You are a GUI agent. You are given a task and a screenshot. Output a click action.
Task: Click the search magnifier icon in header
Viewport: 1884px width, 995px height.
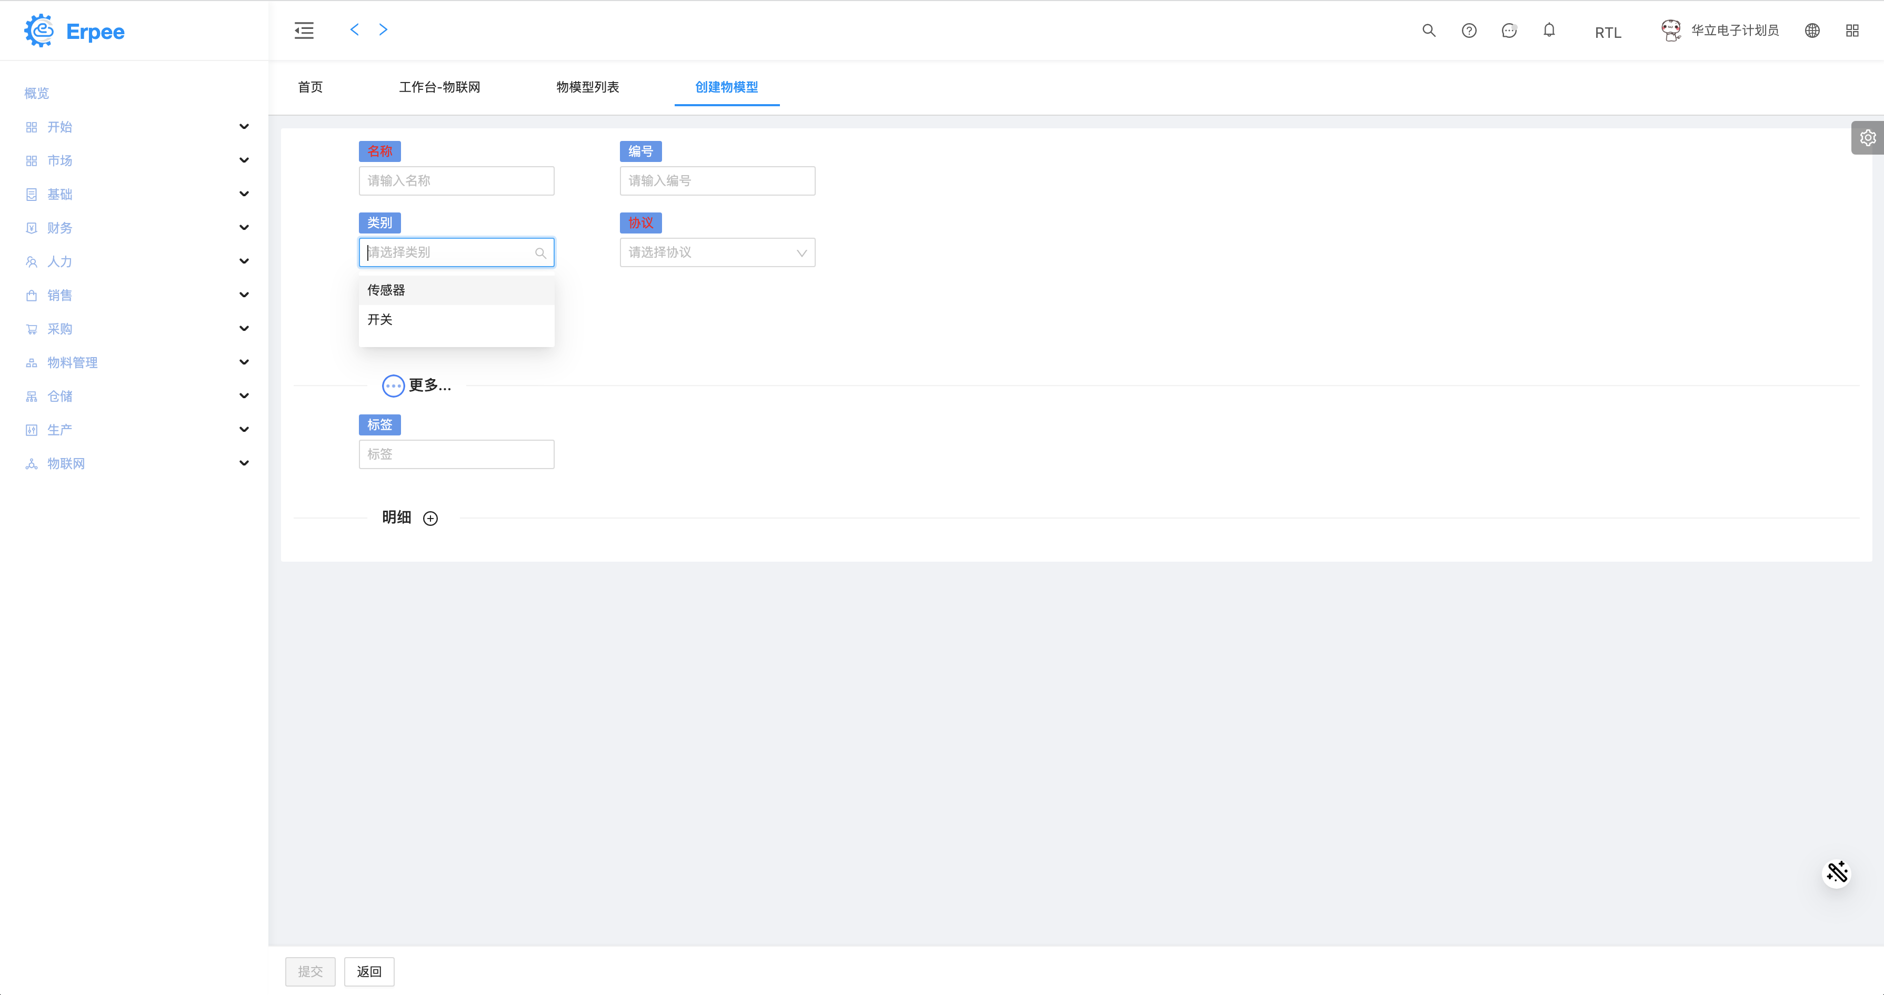pos(1428,30)
